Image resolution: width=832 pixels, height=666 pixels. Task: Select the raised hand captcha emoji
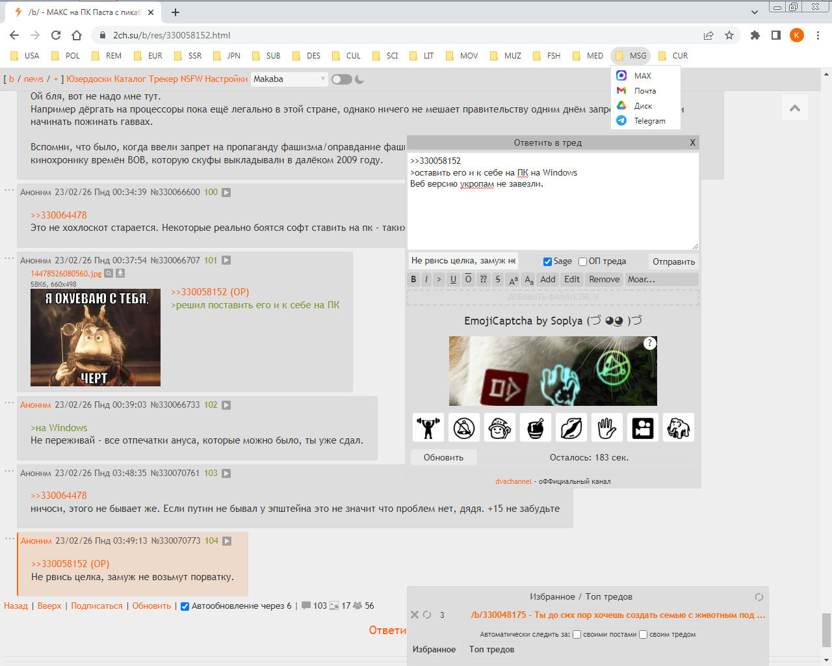point(607,428)
